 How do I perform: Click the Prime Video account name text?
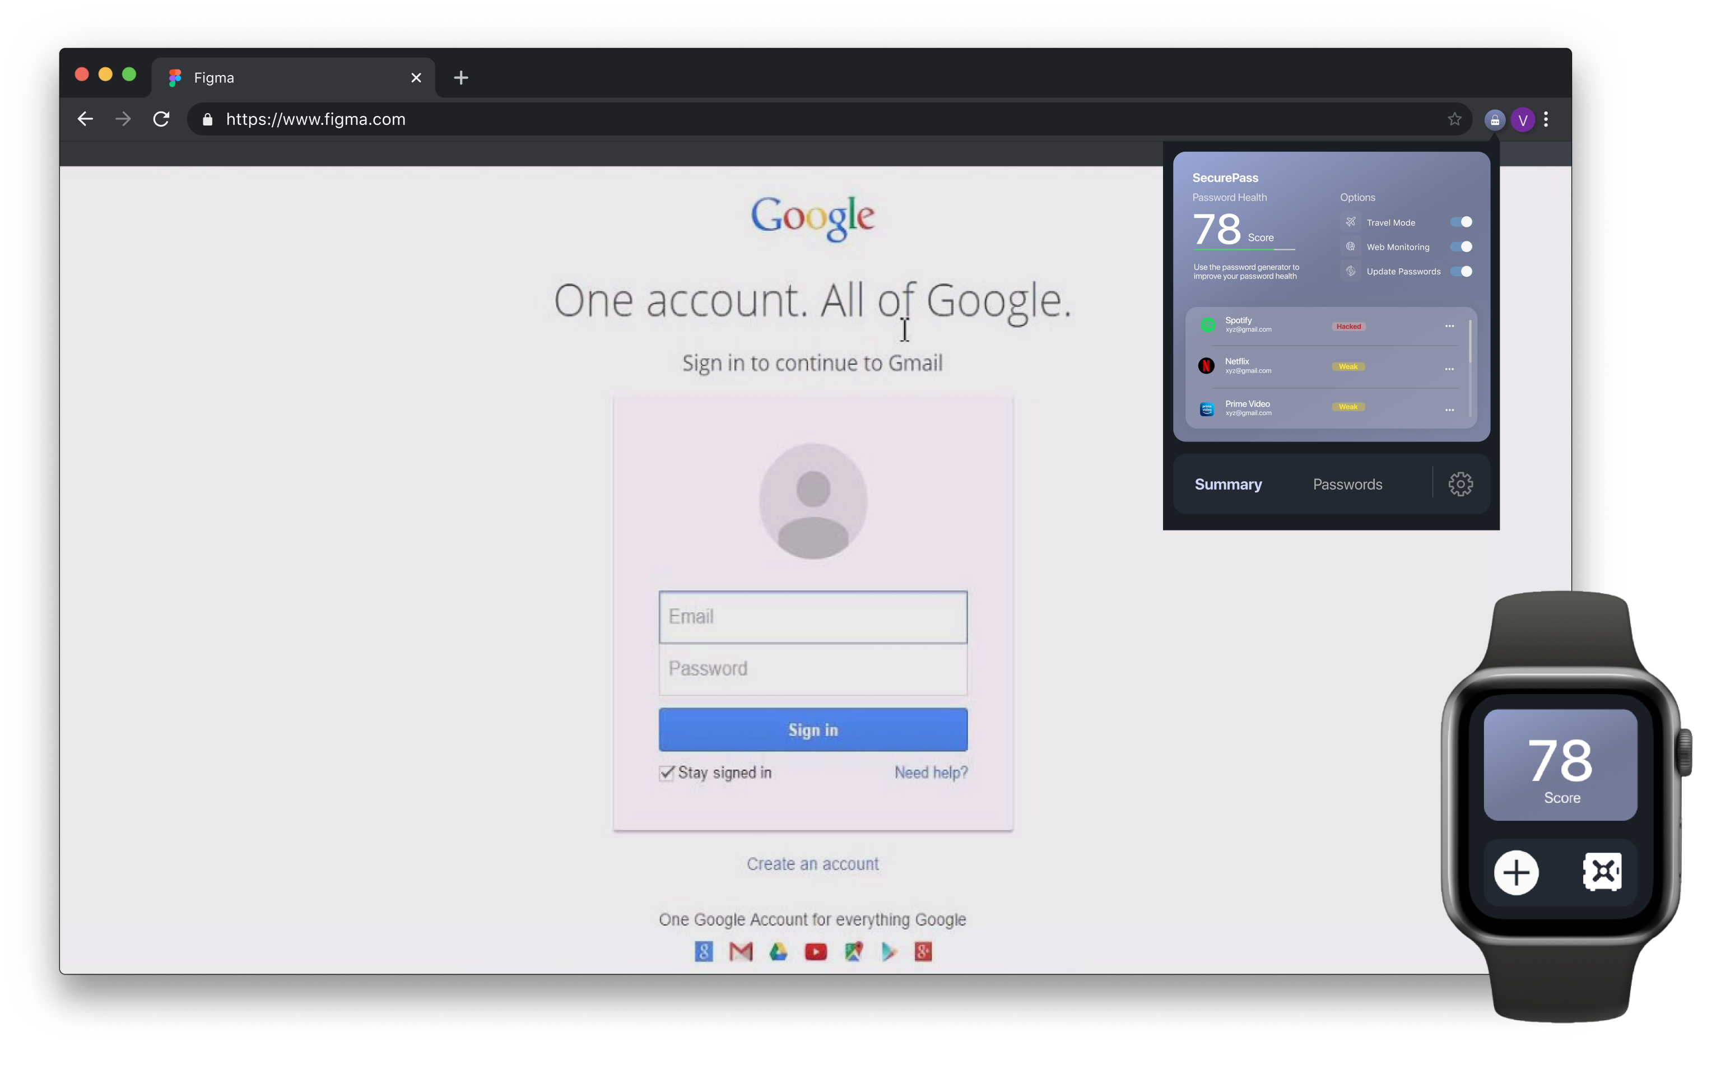click(1248, 404)
